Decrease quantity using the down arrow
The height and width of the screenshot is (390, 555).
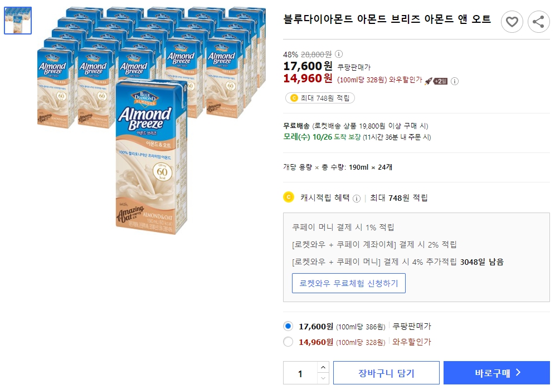[x=323, y=378]
